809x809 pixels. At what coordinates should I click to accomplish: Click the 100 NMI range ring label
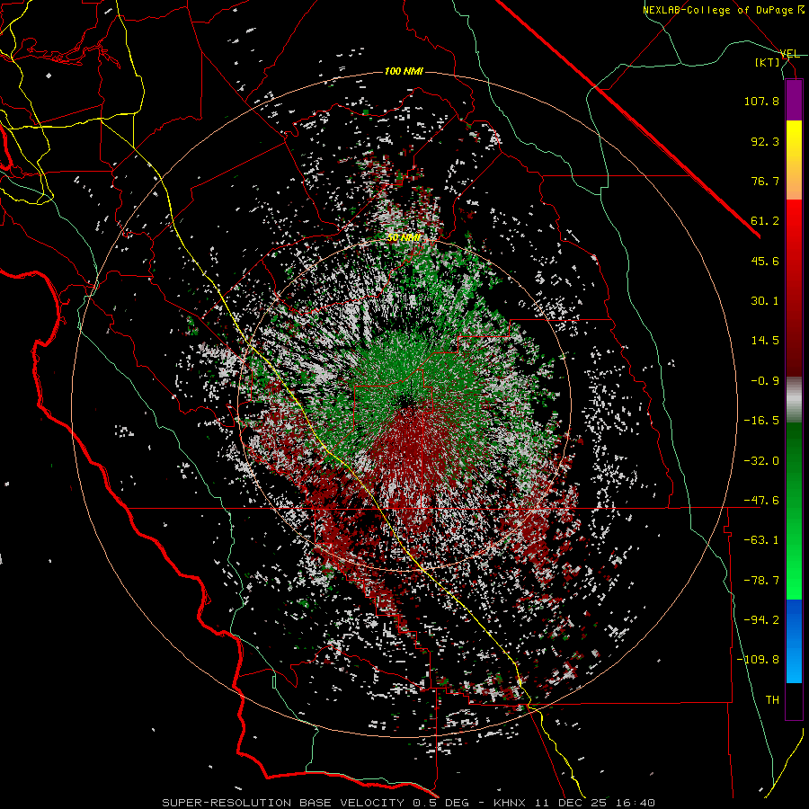tap(404, 71)
